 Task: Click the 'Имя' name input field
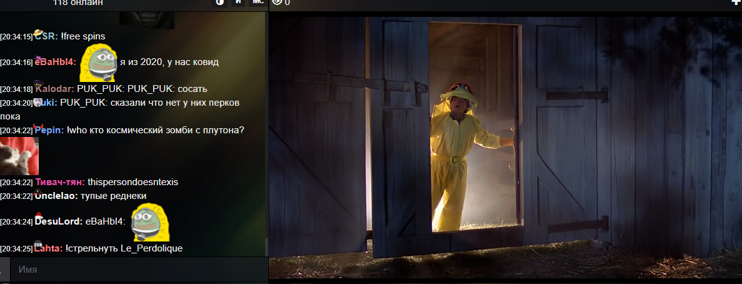pos(139,270)
